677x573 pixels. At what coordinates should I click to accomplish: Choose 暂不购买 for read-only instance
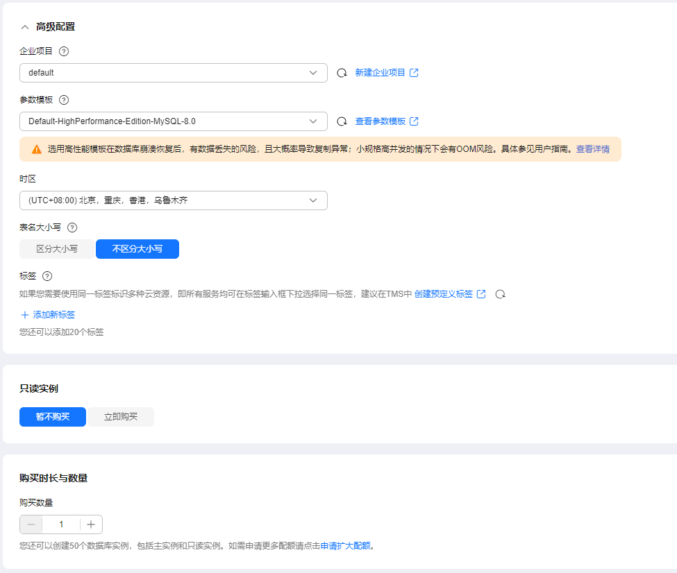[53, 417]
